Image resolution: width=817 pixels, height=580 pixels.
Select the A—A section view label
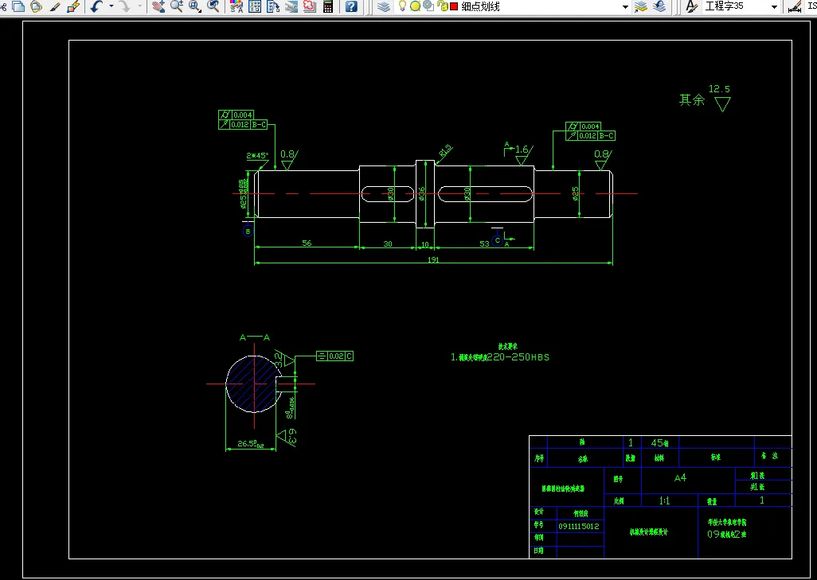(x=255, y=338)
